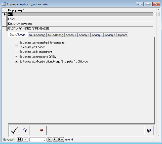The height and width of the screenshot is (144, 162).
Task: Go to next record navigation arrow
Action: 50,139
